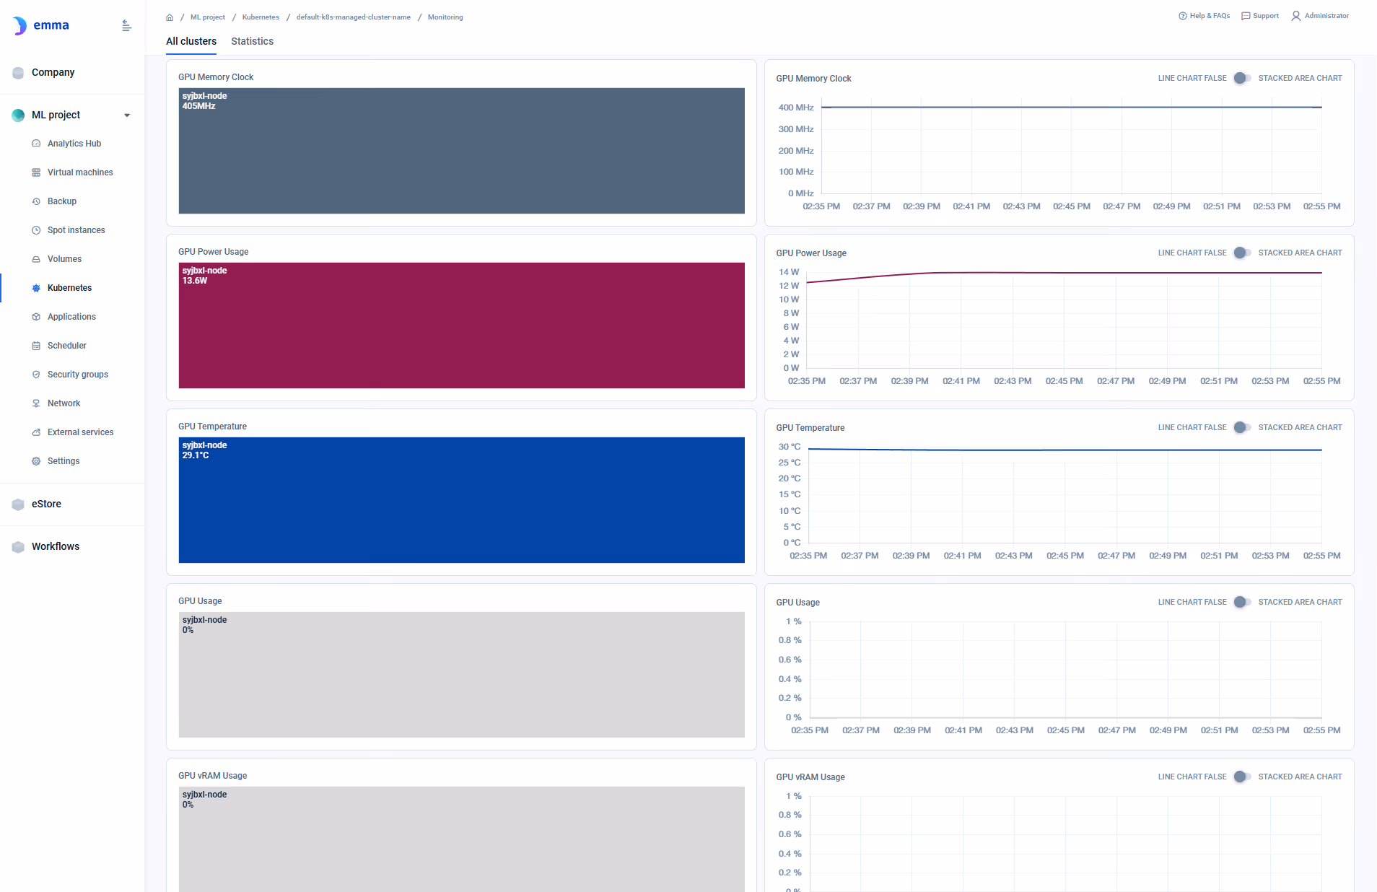Open the Support link
This screenshot has height=892, width=1377.
1260,16
